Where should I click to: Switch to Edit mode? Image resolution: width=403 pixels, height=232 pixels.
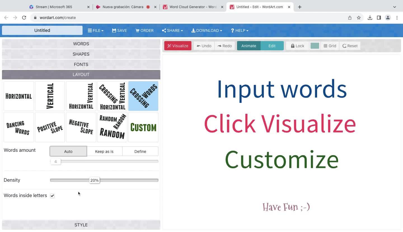click(272, 46)
